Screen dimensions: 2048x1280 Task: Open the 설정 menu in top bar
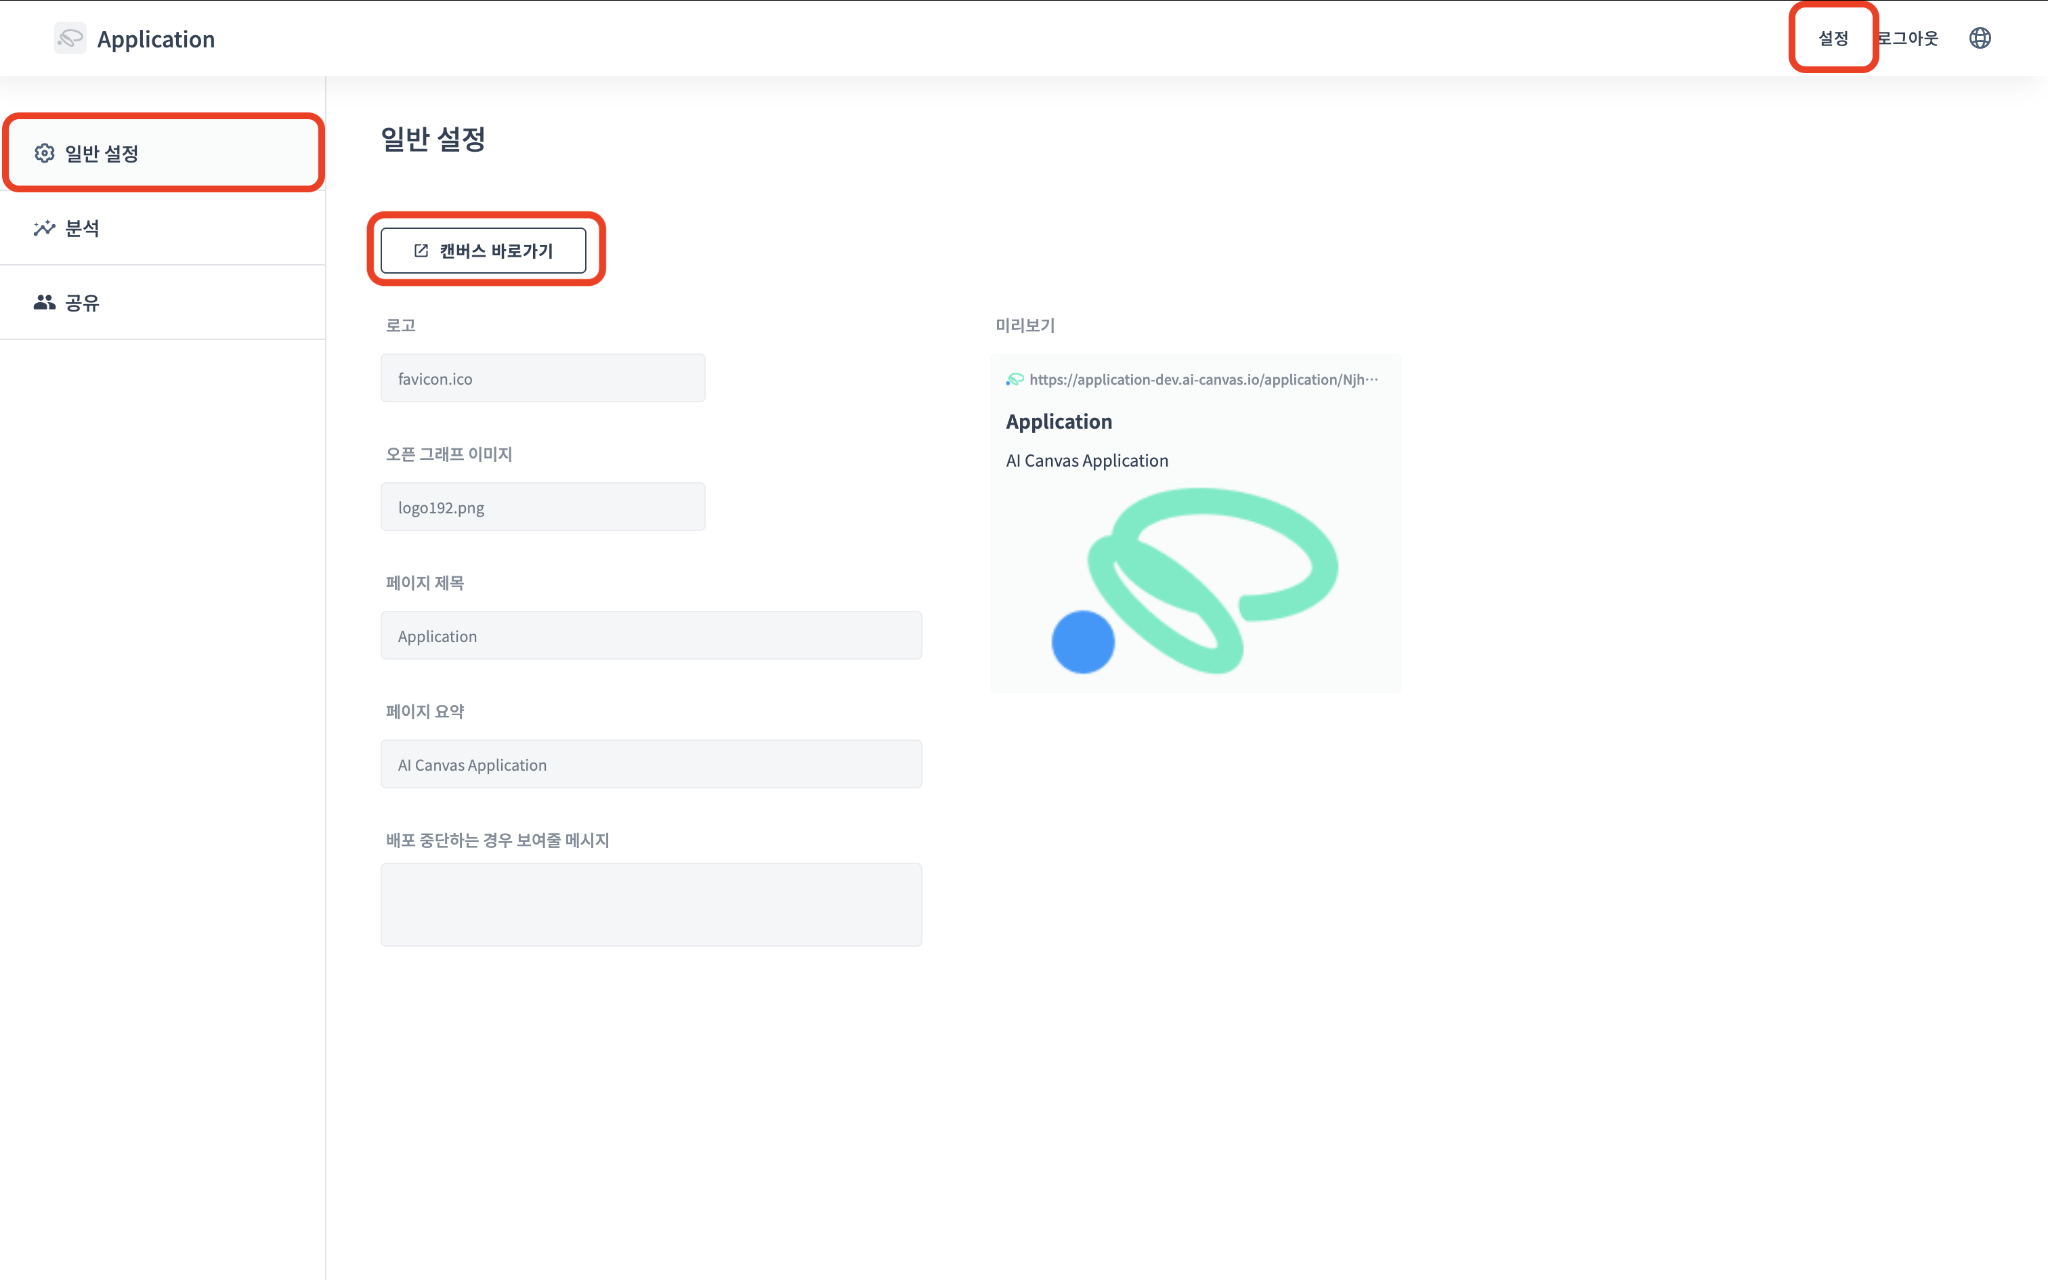coord(1833,38)
